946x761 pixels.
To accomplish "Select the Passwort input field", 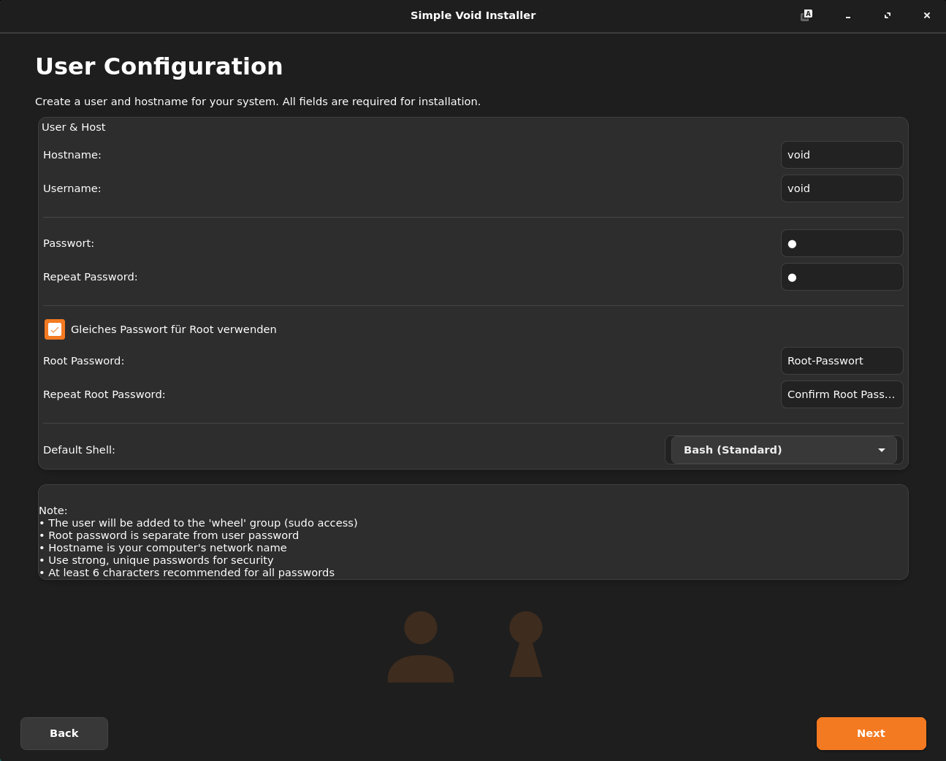I will (x=842, y=243).
